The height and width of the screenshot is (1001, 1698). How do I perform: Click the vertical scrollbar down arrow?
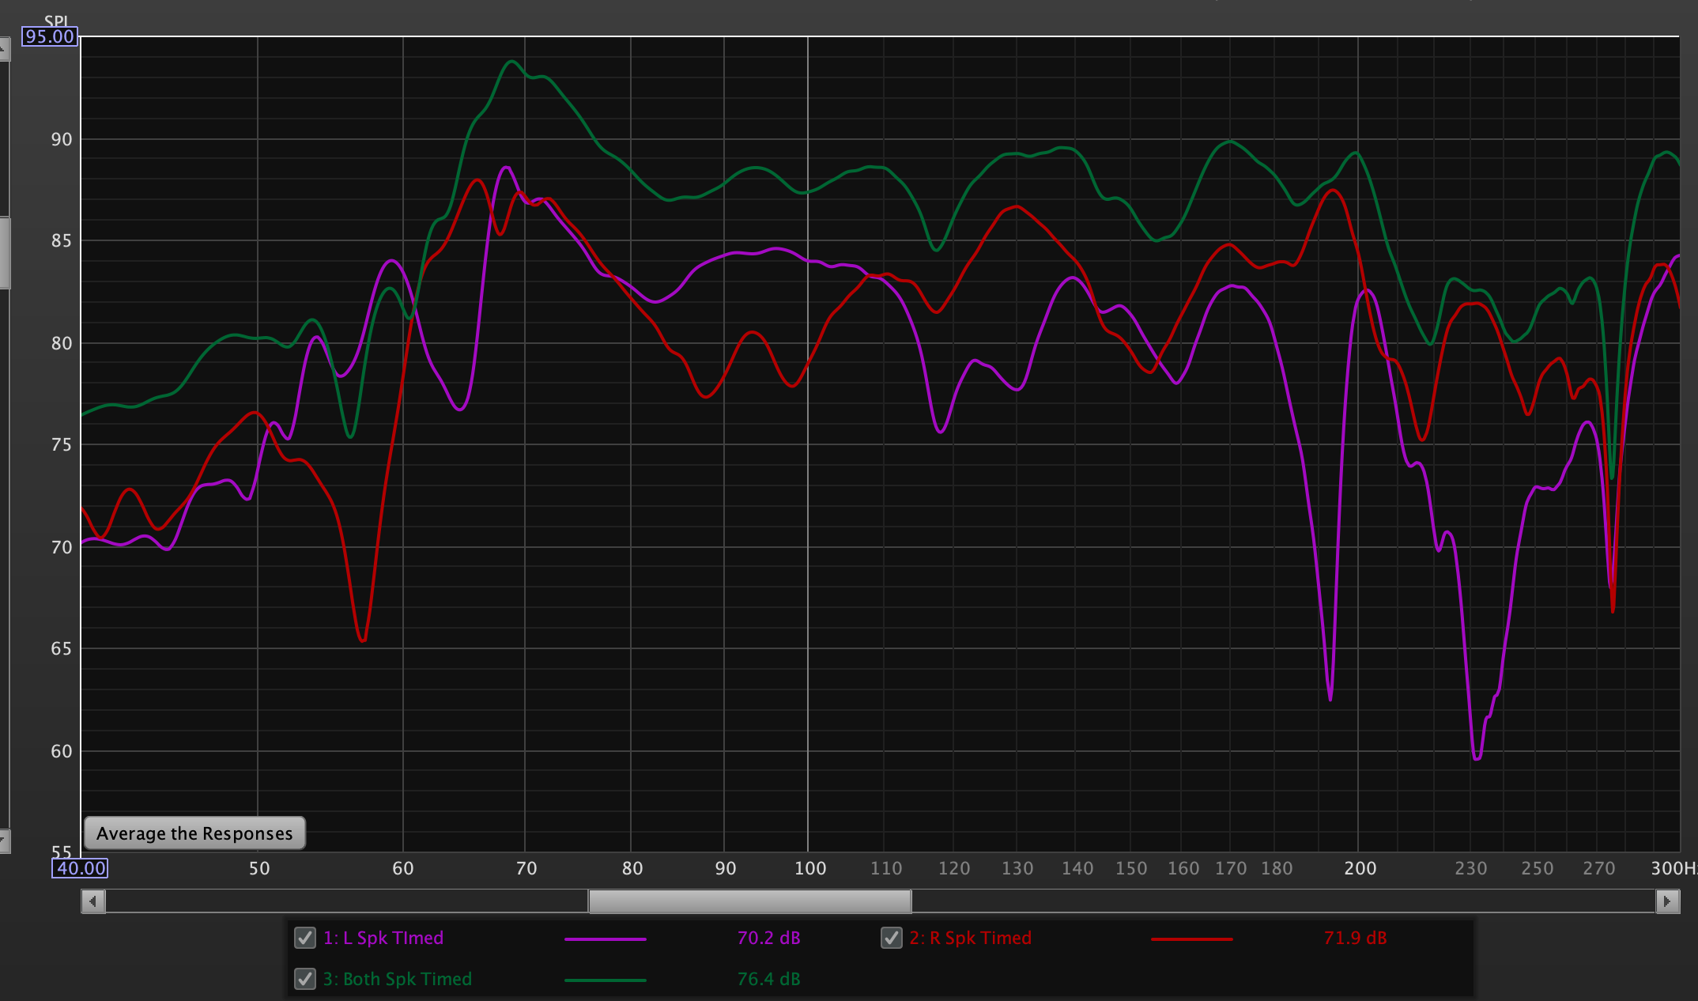(x=4, y=841)
